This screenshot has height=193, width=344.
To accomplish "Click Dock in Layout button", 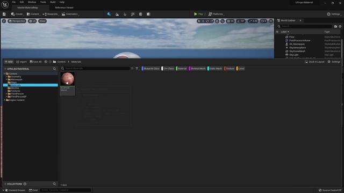I will pos(314,62).
